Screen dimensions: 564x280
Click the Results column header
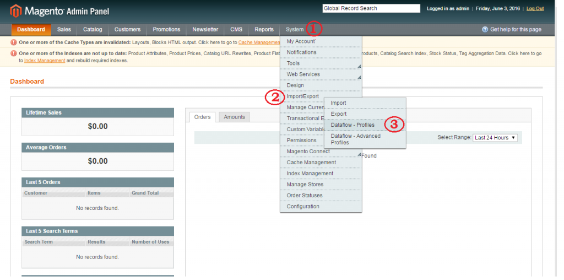[107, 242]
